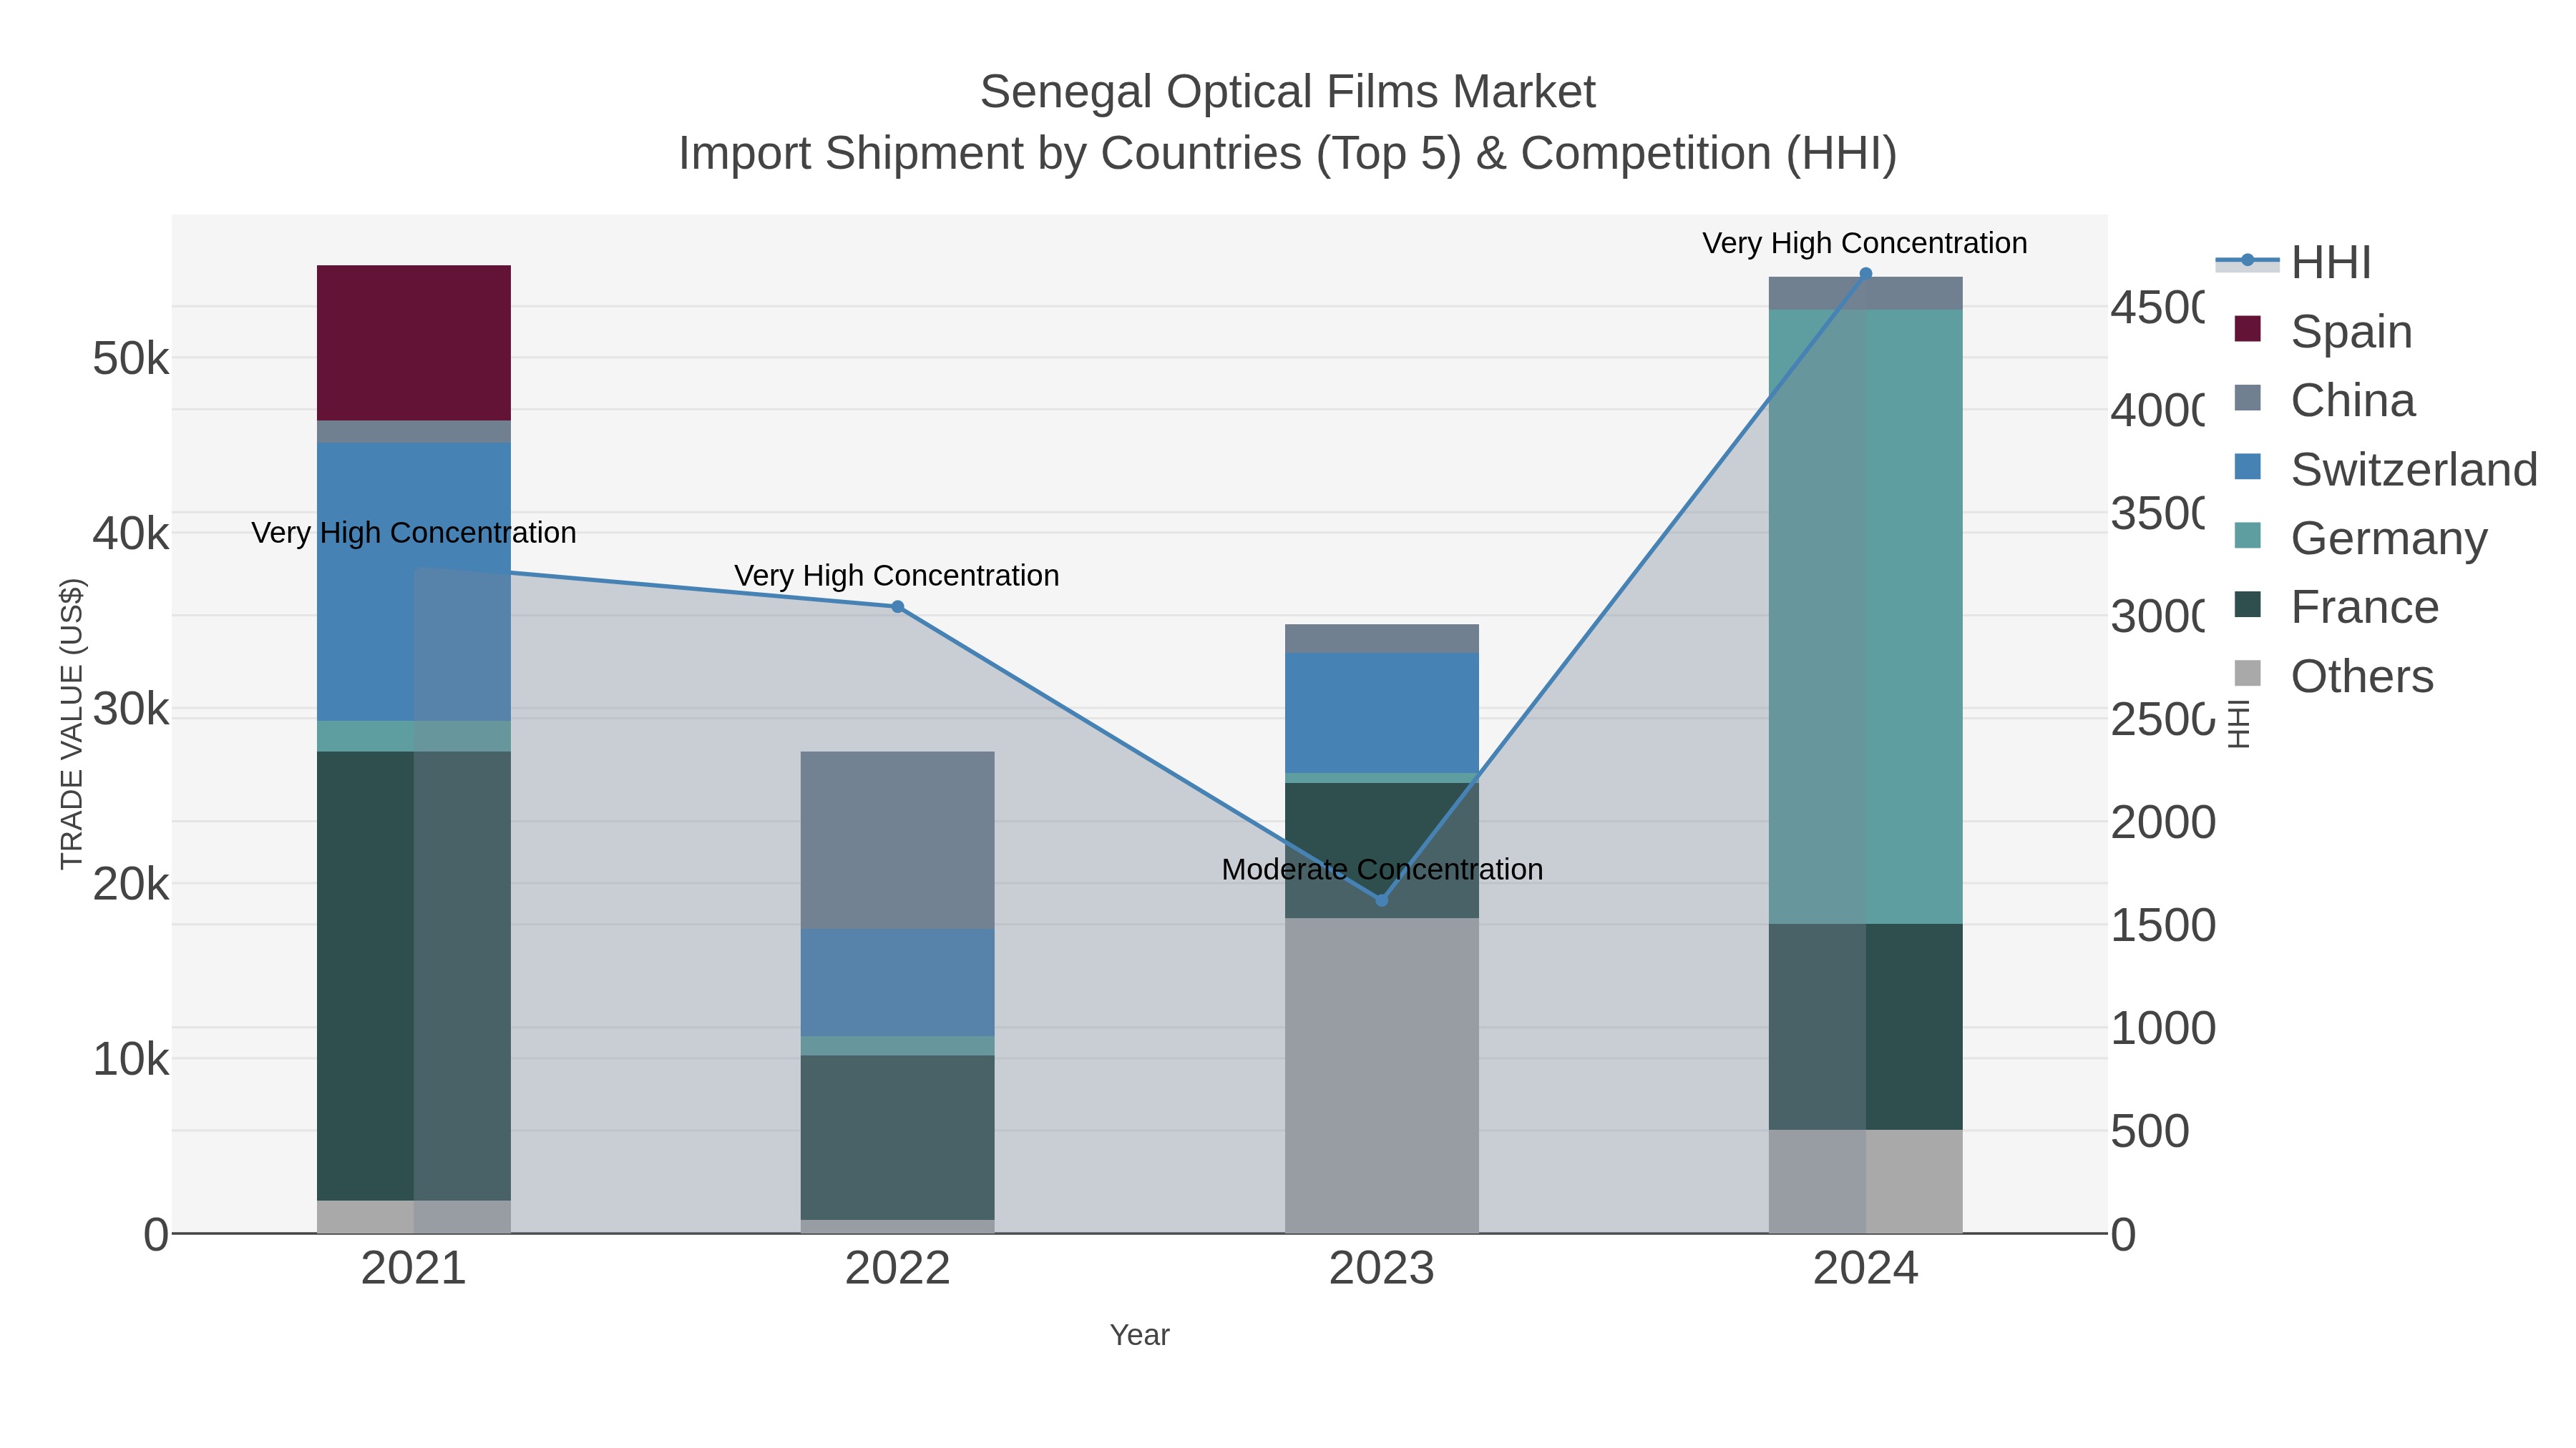Click the Spain legend color swatch
Image resolution: width=2576 pixels, height=1448 pixels.
[x=2247, y=329]
